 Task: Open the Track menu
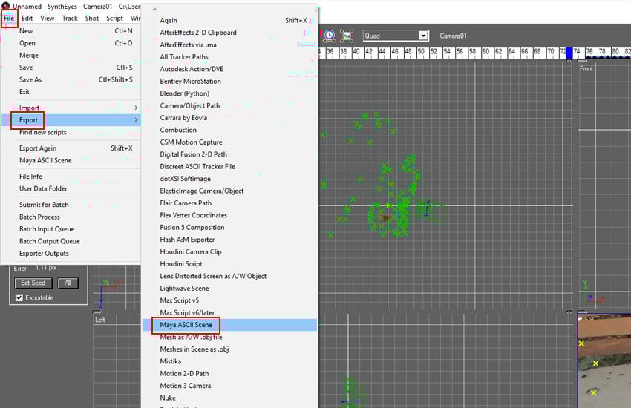[x=70, y=18]
